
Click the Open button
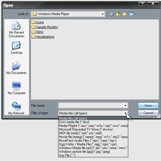click(x=148, y=106)
